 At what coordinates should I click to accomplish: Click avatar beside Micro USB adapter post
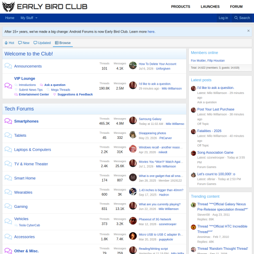[x=133, y=236]
